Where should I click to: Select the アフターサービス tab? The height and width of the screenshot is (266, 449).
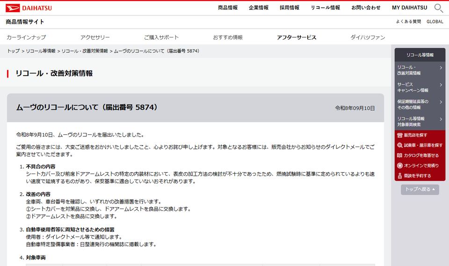(297, 37)
